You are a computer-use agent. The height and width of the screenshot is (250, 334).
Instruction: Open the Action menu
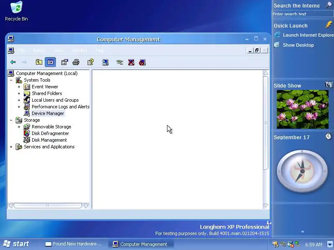point(39,50)
